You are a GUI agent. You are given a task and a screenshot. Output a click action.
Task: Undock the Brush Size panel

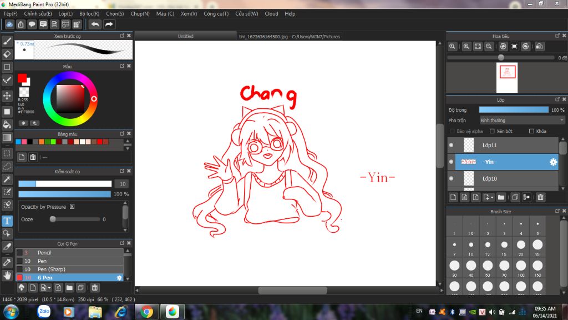point(557,211)
